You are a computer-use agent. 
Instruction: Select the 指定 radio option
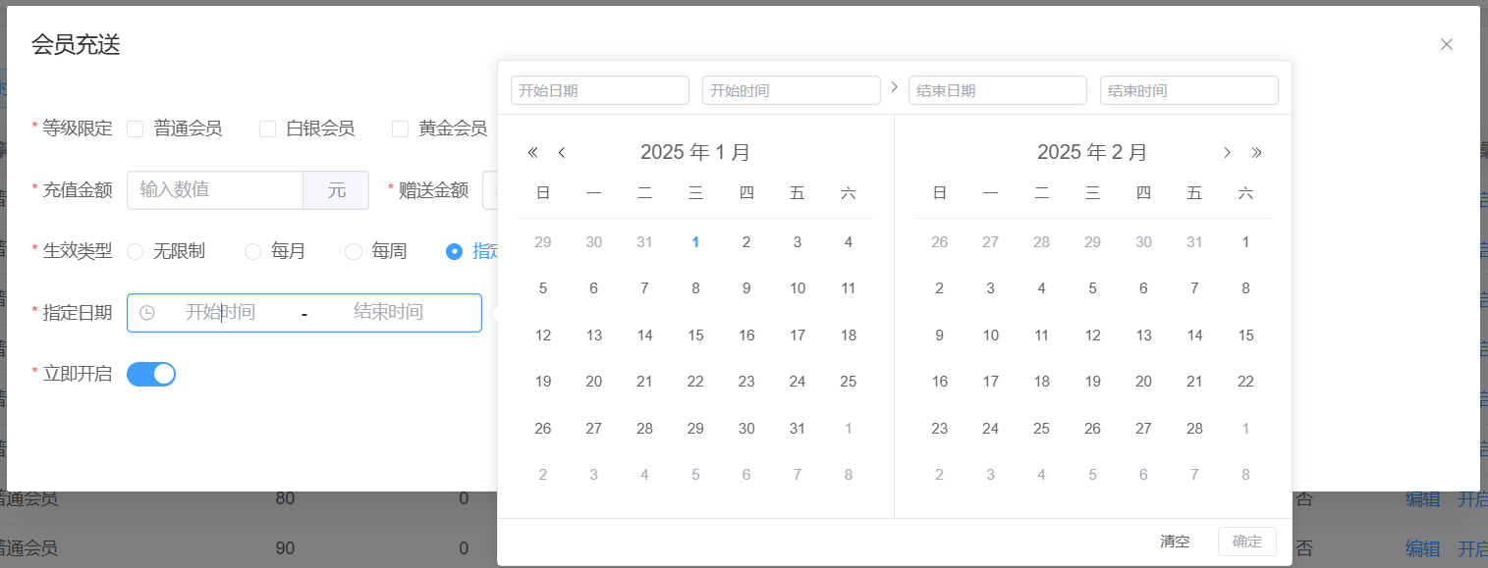coord(454,252)
